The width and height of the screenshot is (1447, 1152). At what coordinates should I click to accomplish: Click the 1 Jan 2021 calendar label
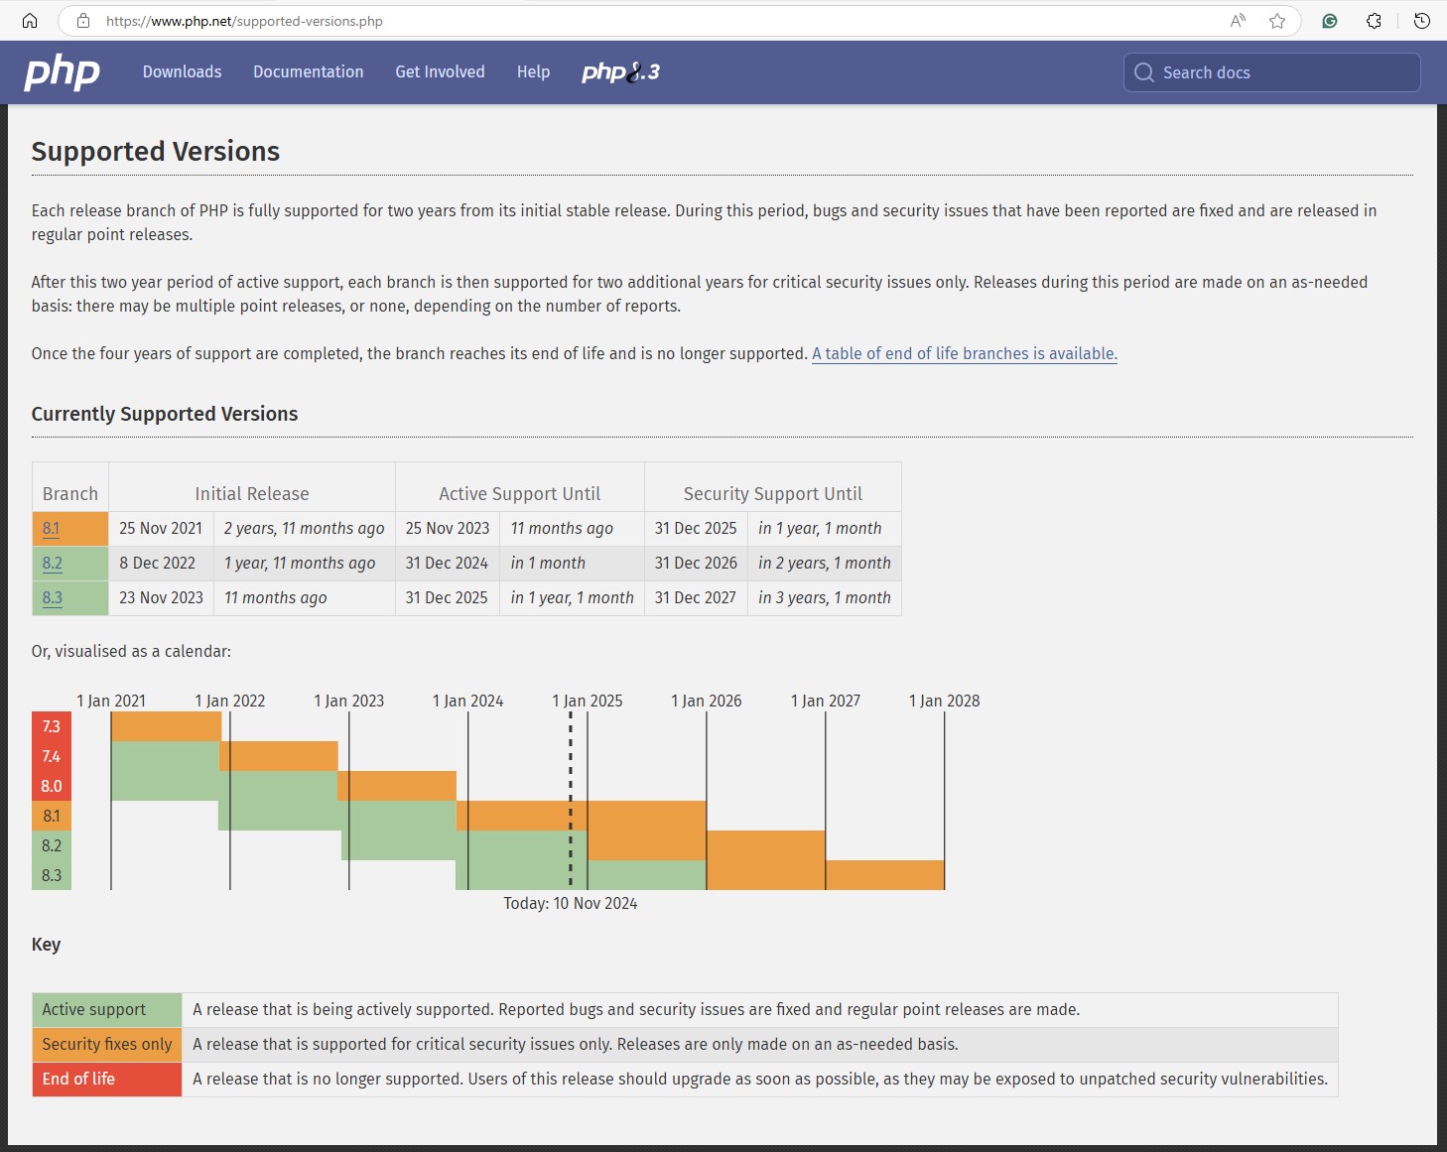coord(111,701)
